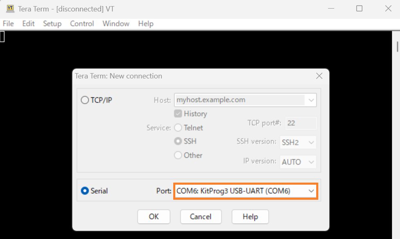Close the New connection dialog
The width and height of the screenshot is (400, 239).
point(319,76)
